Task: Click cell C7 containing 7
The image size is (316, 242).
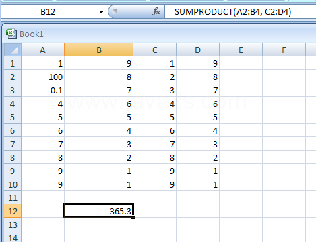Action: pos(155,144)
